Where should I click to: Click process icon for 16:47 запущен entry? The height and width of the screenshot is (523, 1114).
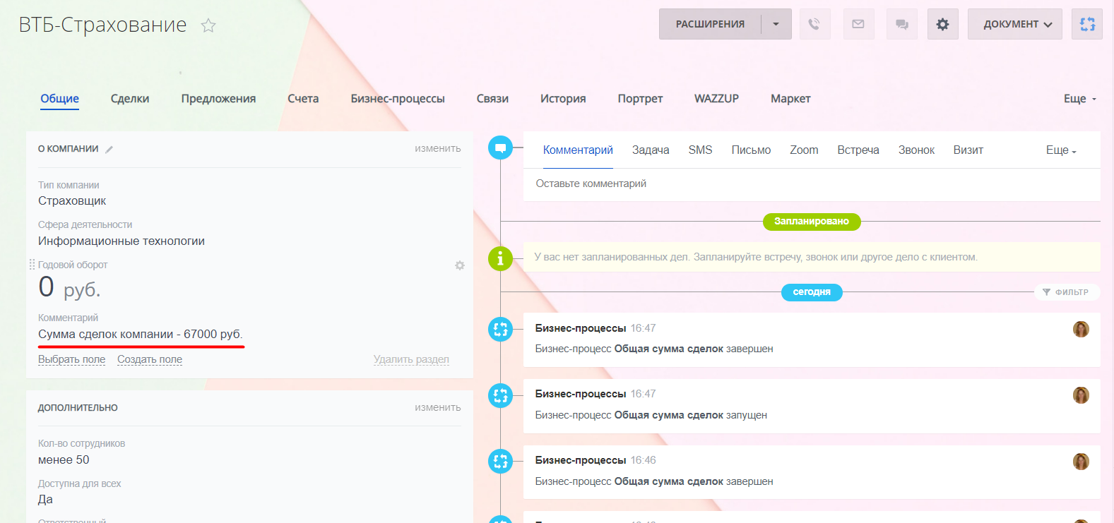point(500,395)
